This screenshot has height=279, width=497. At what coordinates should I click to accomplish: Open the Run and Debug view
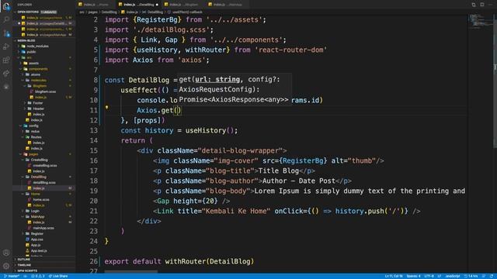tap(6, 46)
